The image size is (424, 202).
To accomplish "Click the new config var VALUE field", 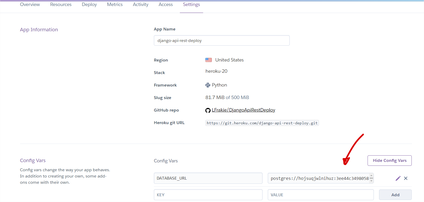I will pyautogui.click(x=321, y=195).
